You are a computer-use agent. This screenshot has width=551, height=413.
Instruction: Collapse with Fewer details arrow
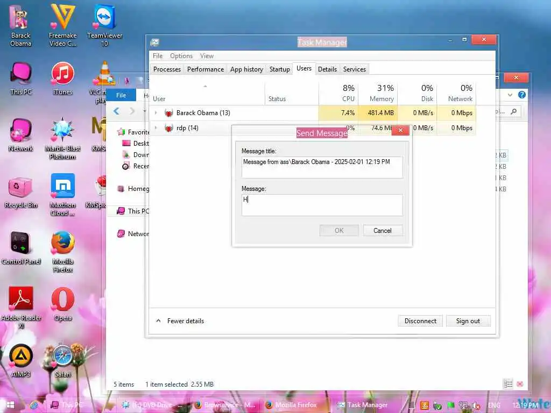tap(159, 321)
